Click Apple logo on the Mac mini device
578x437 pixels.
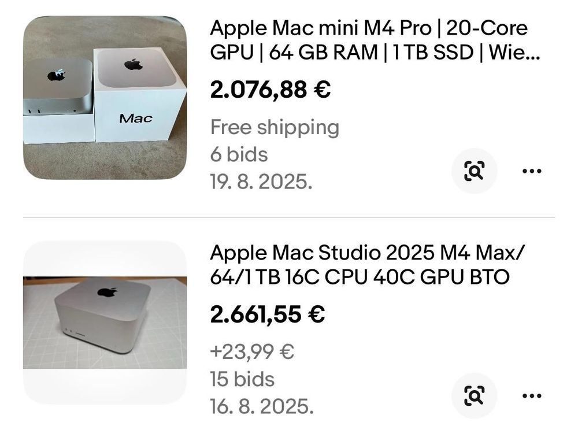click(x=56, y=76)
